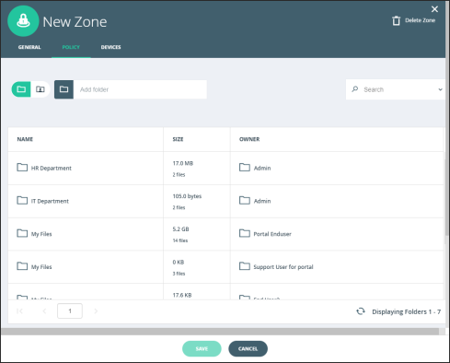Click Support User for portal owner icon
Viewport: 450px width, 363px height.
coord(245,266)
